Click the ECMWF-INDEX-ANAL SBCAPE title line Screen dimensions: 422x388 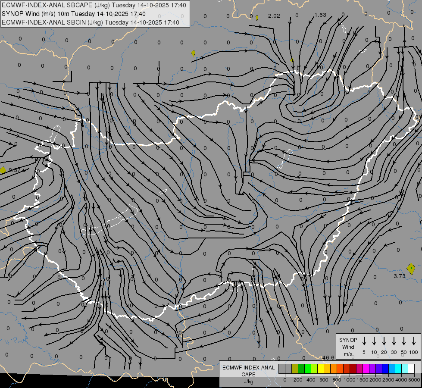click(94, 5)
